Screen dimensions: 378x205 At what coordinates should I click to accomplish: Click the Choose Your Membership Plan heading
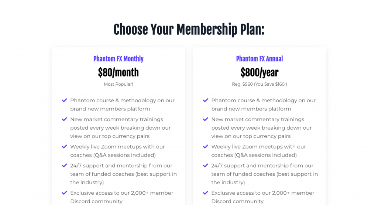pyautogui.click(x=189, y=30)
